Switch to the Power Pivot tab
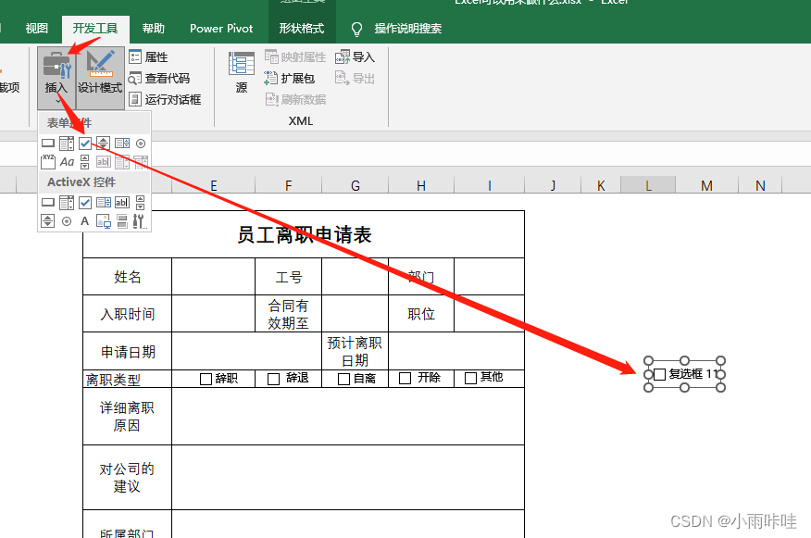 pyautogui.click(x=220, y=28)
